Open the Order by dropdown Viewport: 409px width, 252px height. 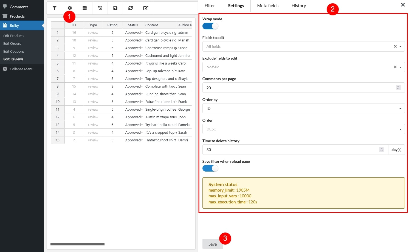click(x=303, y=108)
